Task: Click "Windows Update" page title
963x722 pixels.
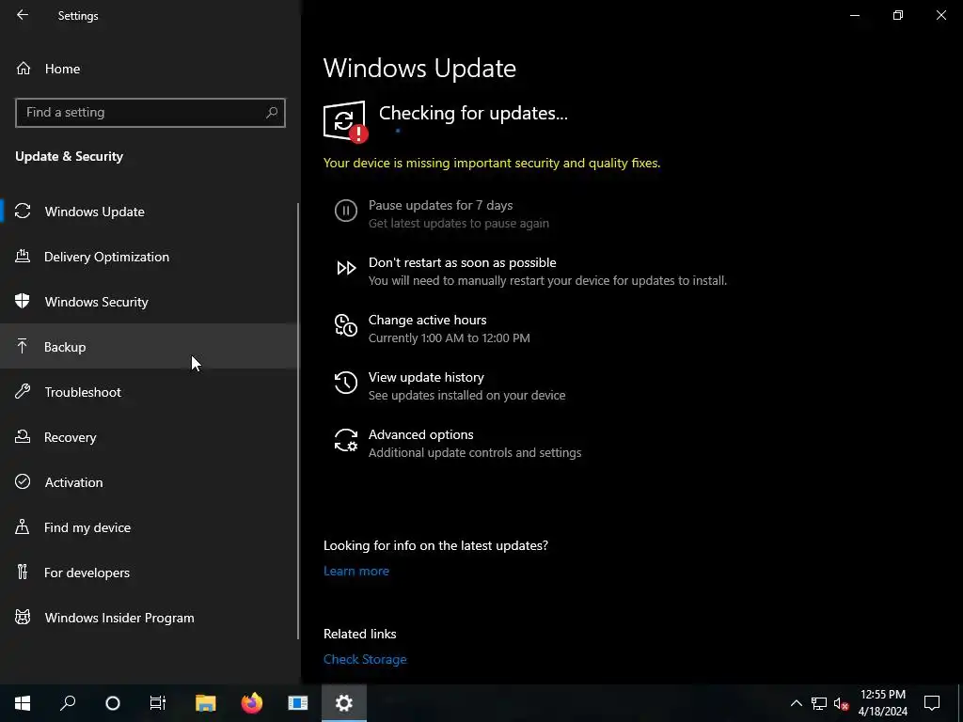Action: (x=419, y=68)
